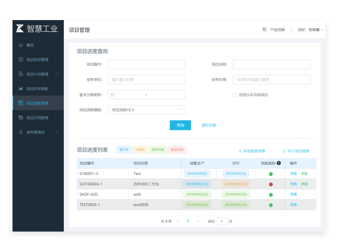Click the next page arrow in pagination
338x251 pixels.
[198, 221]
